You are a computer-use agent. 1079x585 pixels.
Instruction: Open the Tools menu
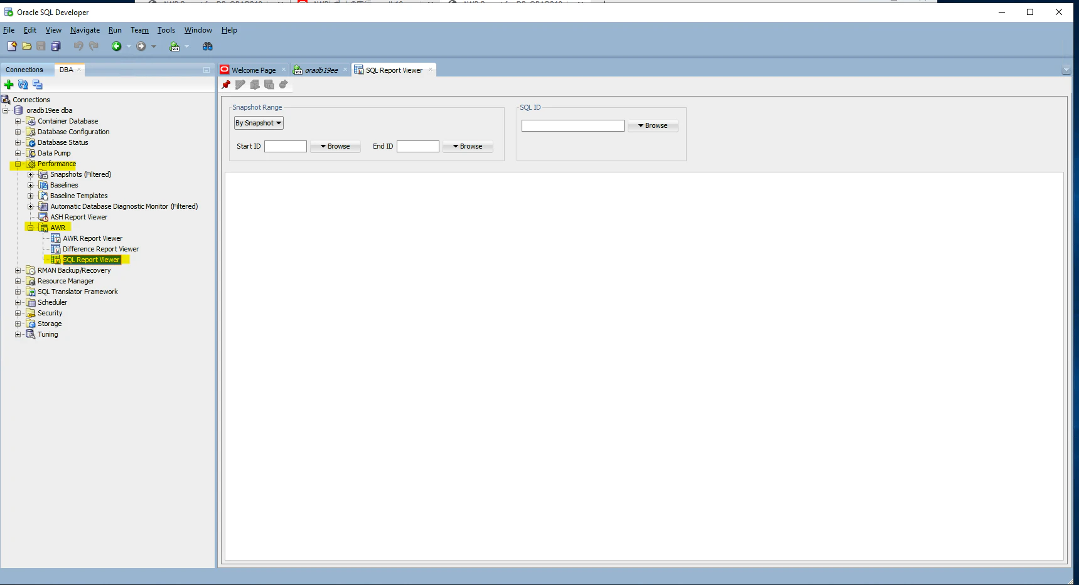tap(166, 30)
